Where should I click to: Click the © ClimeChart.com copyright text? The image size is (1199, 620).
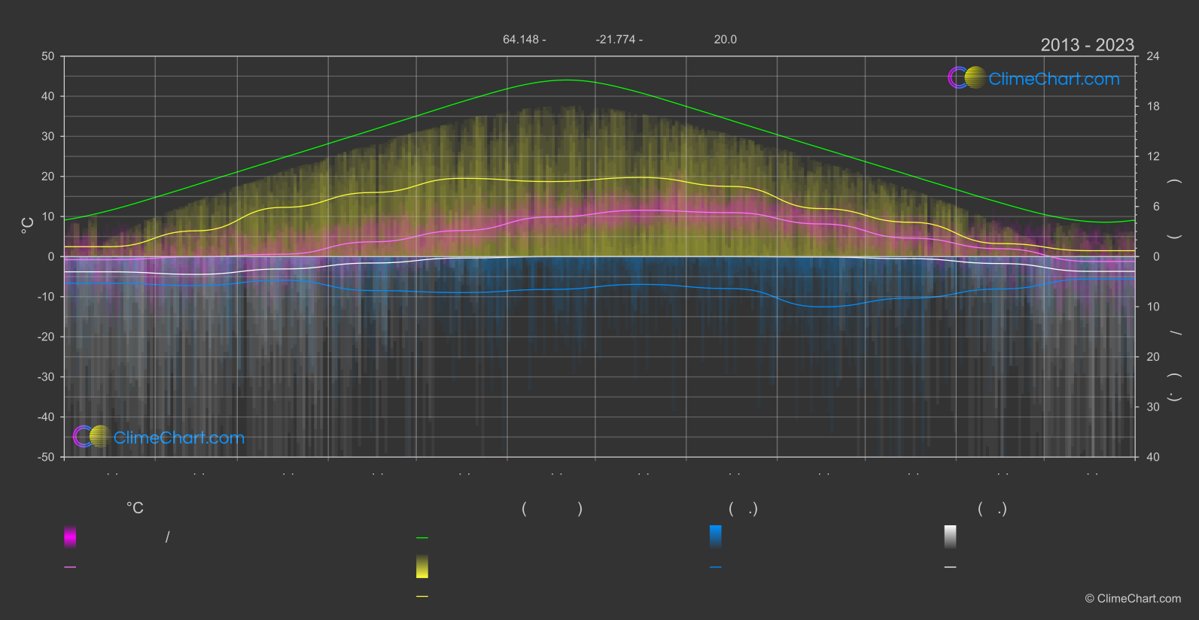click(x=1133, y=599)
